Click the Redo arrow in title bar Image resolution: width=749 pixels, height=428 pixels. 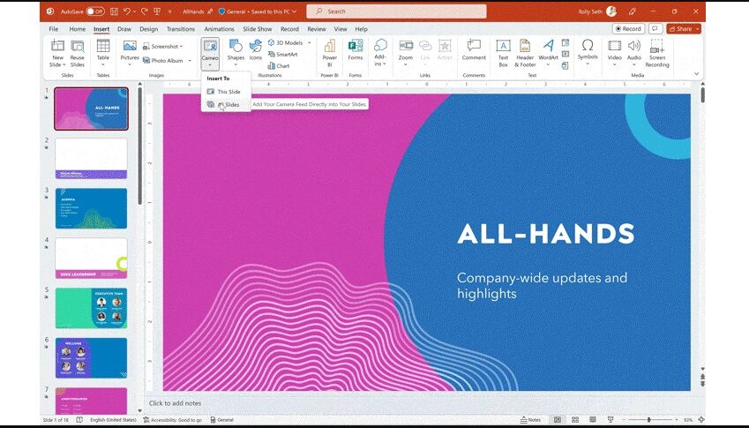point(145,11)
